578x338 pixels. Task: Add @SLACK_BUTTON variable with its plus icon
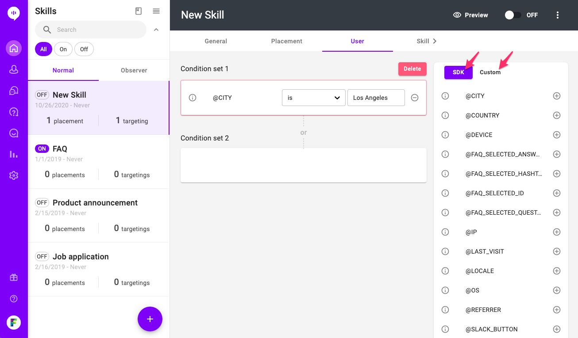pos(557,329)
